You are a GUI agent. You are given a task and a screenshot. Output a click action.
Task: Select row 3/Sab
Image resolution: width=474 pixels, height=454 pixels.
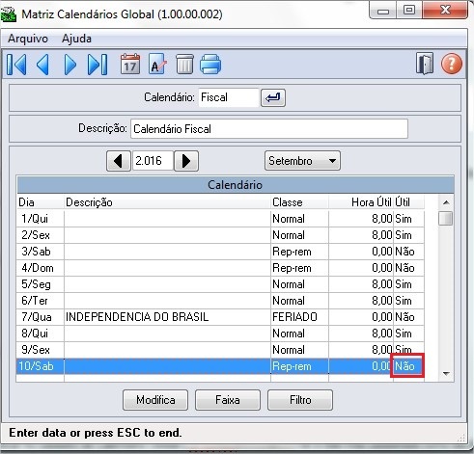tap(220, 252)
